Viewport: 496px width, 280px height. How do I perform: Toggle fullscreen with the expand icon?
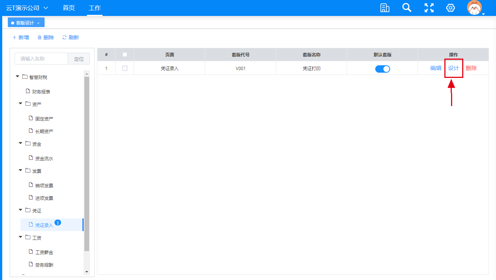point(429,8)
